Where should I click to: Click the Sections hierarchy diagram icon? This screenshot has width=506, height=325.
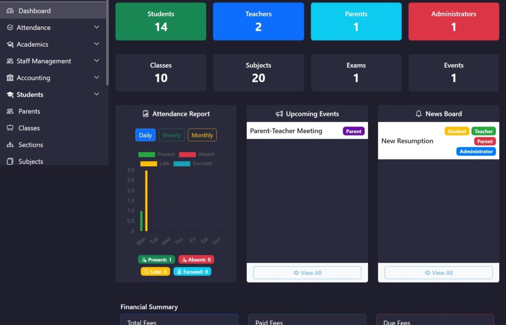pos(10,145)
